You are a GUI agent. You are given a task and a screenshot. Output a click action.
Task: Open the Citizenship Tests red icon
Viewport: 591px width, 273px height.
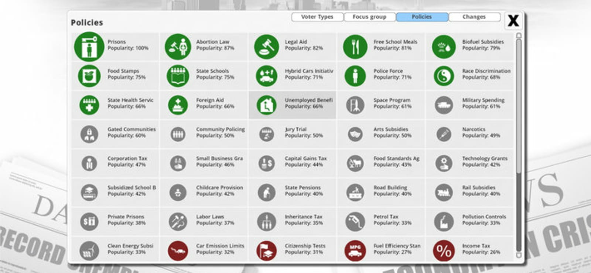pos(266,251)
